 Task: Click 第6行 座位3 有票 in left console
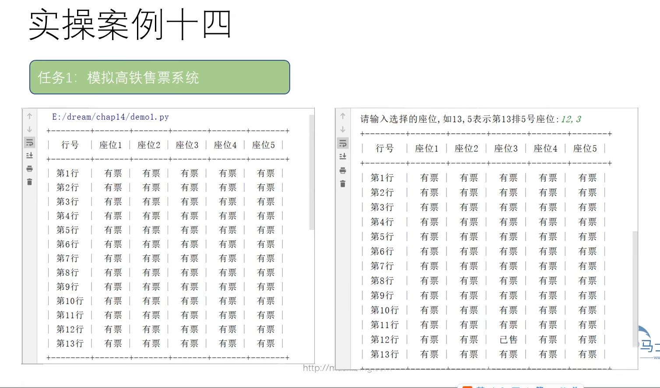pos(190,244)
